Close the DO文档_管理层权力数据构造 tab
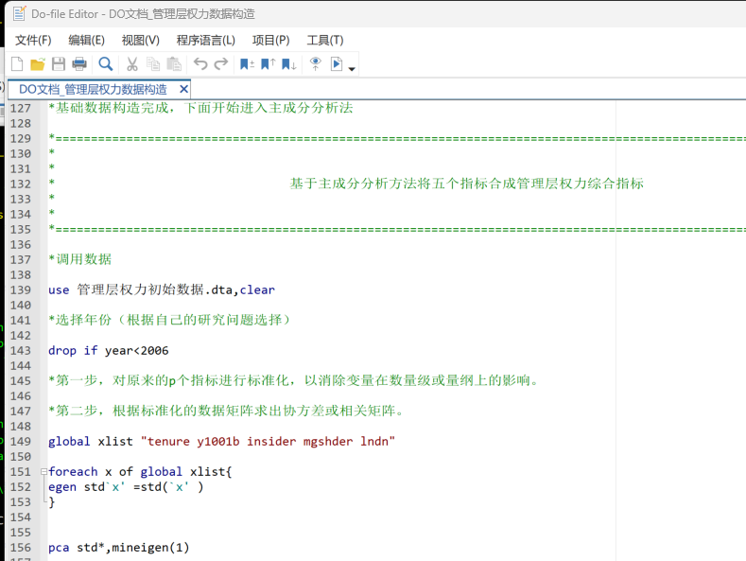Image resolution: width=746 pixels, height=561 pixels. point(183,89)
